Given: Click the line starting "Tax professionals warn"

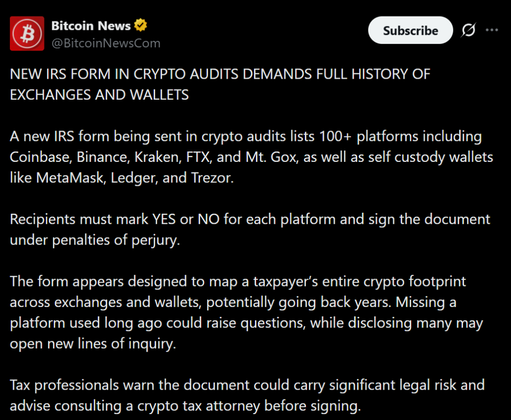Looking at the screenshot, I should (247, 385).
